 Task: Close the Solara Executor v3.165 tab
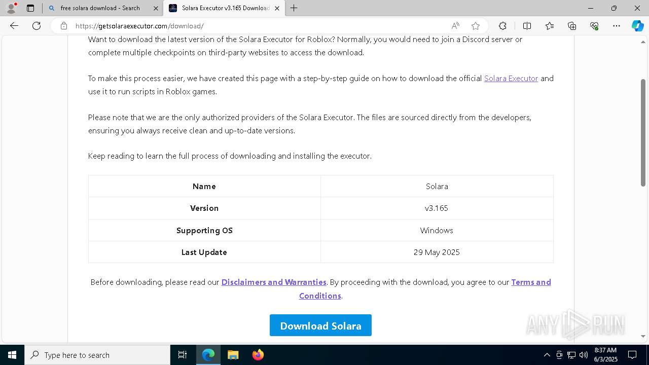pos(277,8)
